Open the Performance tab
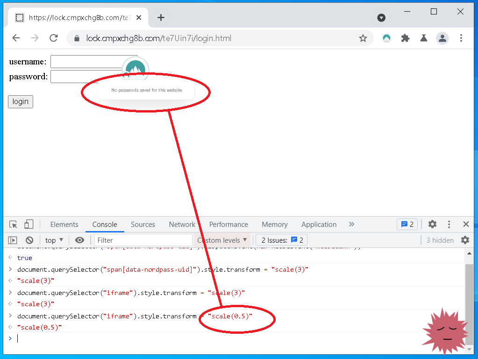 228,225
